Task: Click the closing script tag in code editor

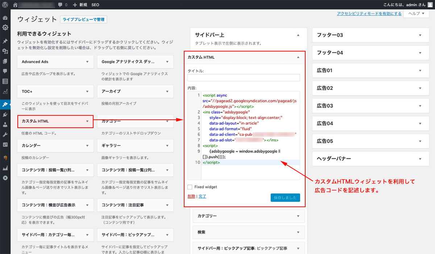Action: click(211, 163)
